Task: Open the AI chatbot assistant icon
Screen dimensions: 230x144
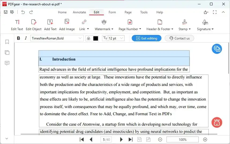Action: [217, 122]
